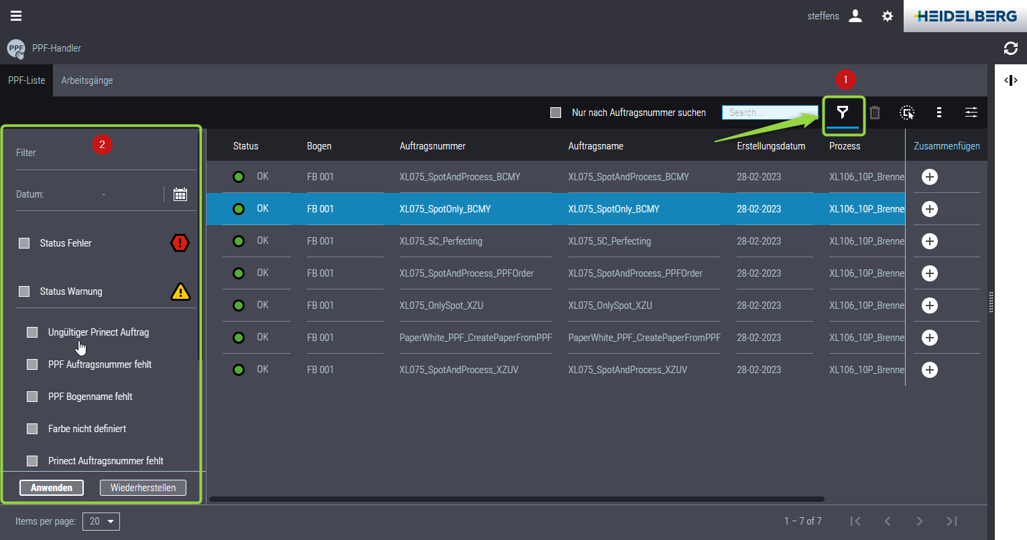The width and height of the screenshot is (1027, 540).
Task: Click the horizontal table scrollbar
Action: [x=516, y=499]
